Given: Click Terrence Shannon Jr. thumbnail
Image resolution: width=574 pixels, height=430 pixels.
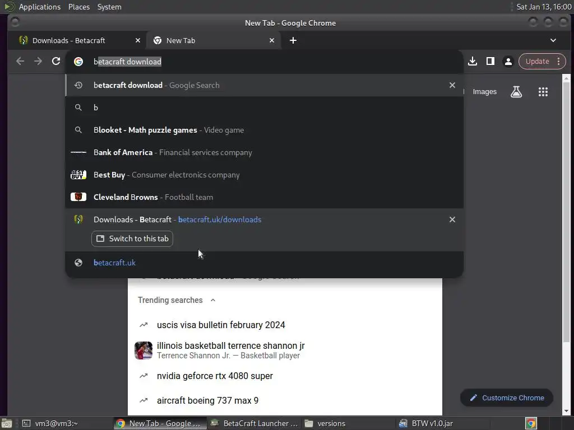Looking at the screenshot, I should pyautogui.click(x=143, y=350).
